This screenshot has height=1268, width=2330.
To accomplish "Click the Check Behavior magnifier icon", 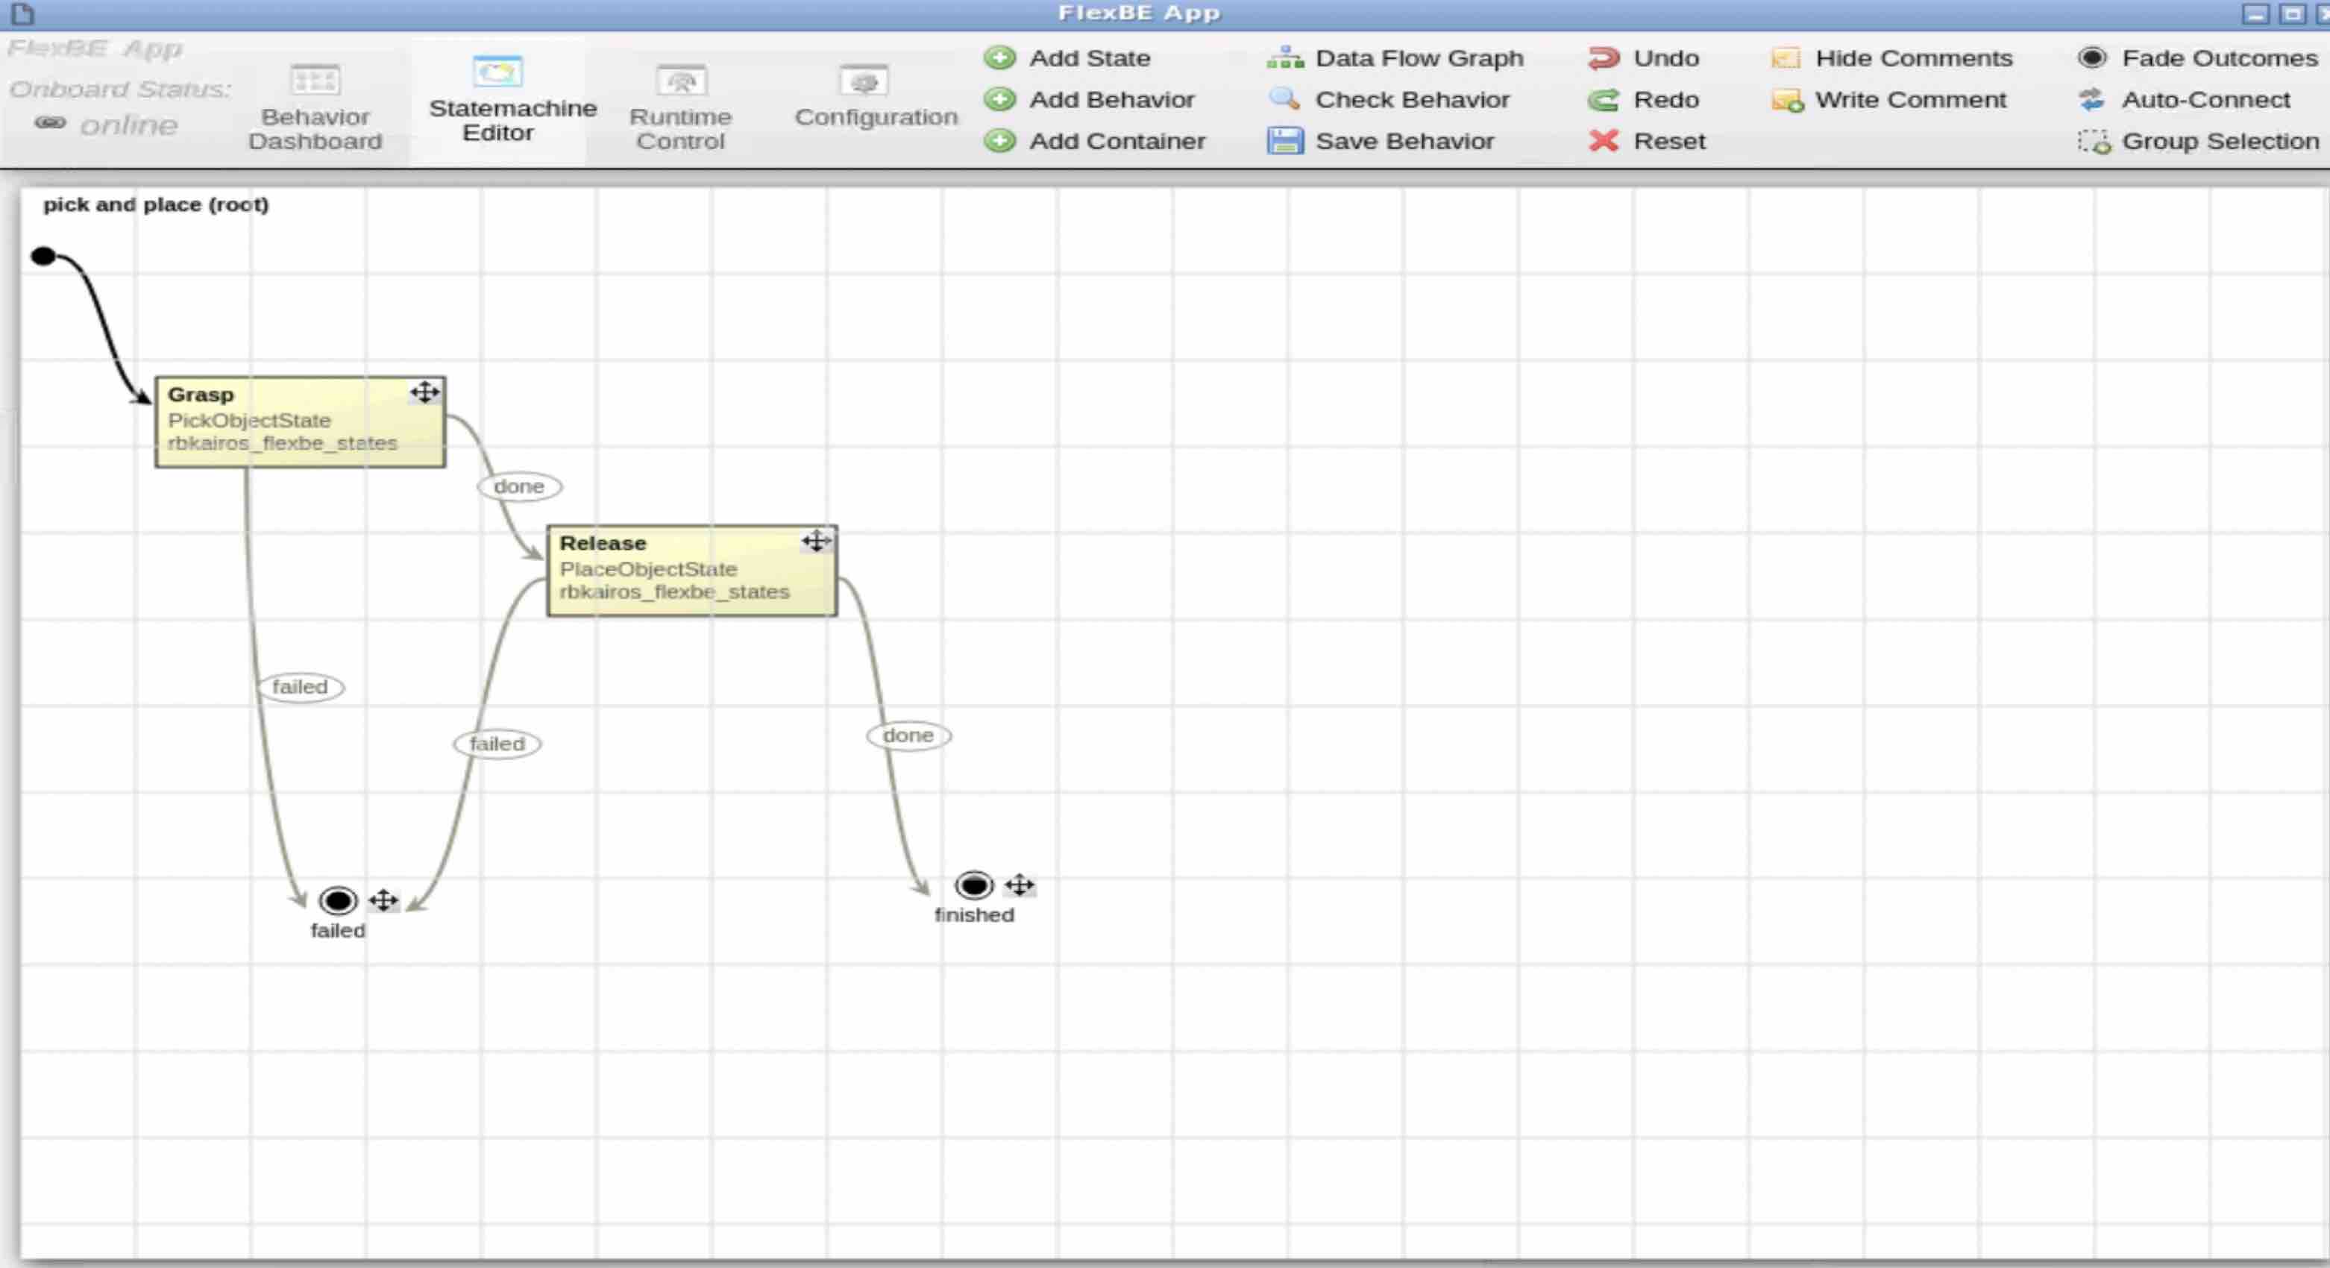I will pos(1284,98).
